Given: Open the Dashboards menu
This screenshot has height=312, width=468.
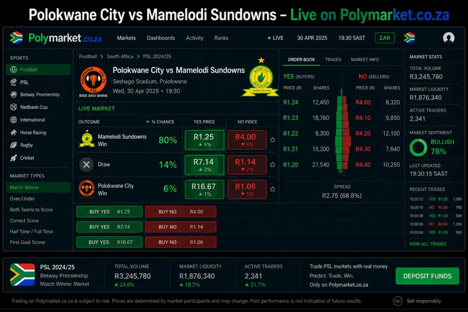Looking at the screenshot, I should (161, 38).
